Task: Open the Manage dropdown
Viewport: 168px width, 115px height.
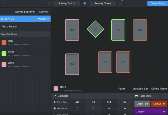Action: (x=44, y=19)
